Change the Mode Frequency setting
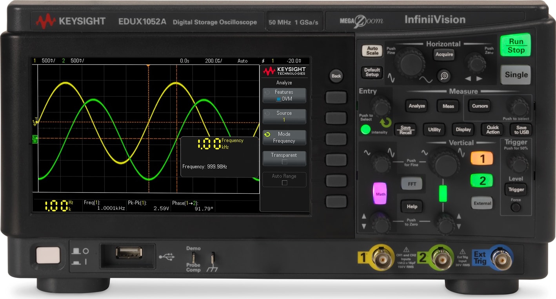 tap(284, 137)
